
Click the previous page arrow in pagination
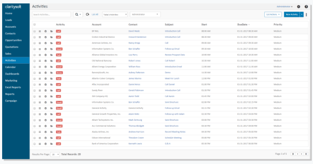pyautogui.click(x=298, y=154)
